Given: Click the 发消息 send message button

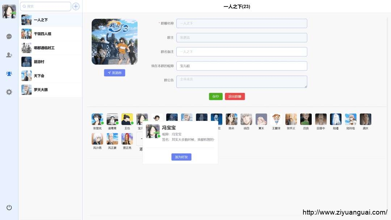Looking at the screenshot, I should point(114,73).
